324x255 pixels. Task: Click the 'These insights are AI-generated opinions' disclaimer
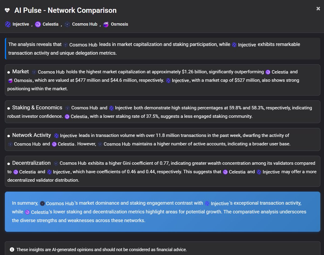click(102, 250)
